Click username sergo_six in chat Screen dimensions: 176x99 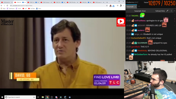(x=139, y=34)
